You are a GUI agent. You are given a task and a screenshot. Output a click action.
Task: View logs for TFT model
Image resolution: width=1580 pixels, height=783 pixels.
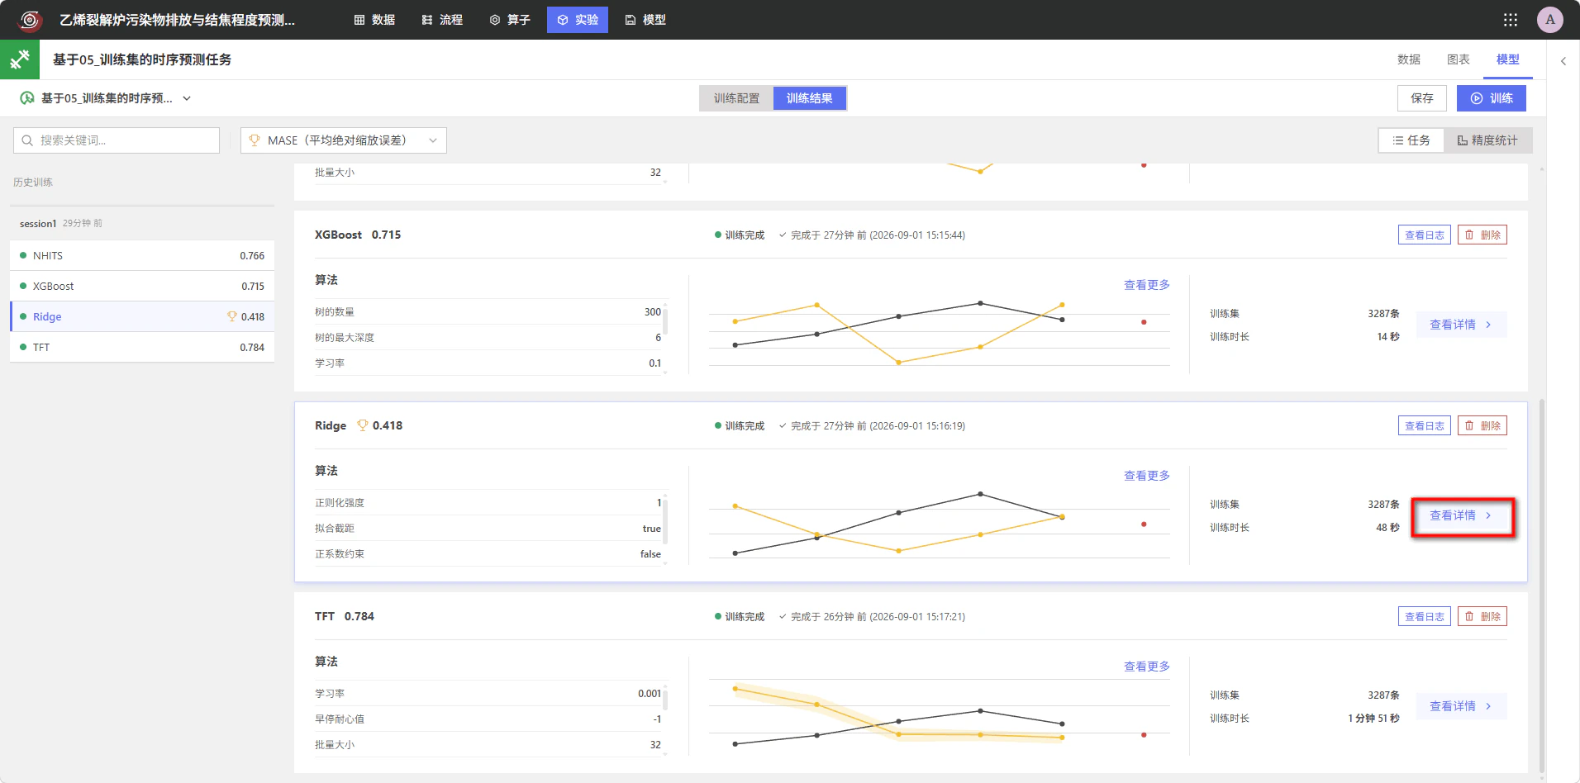tap(1425, 616)
